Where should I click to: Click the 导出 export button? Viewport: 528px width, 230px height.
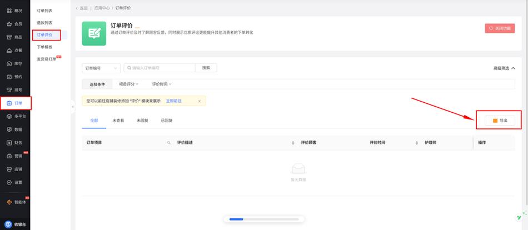[500, 121]
